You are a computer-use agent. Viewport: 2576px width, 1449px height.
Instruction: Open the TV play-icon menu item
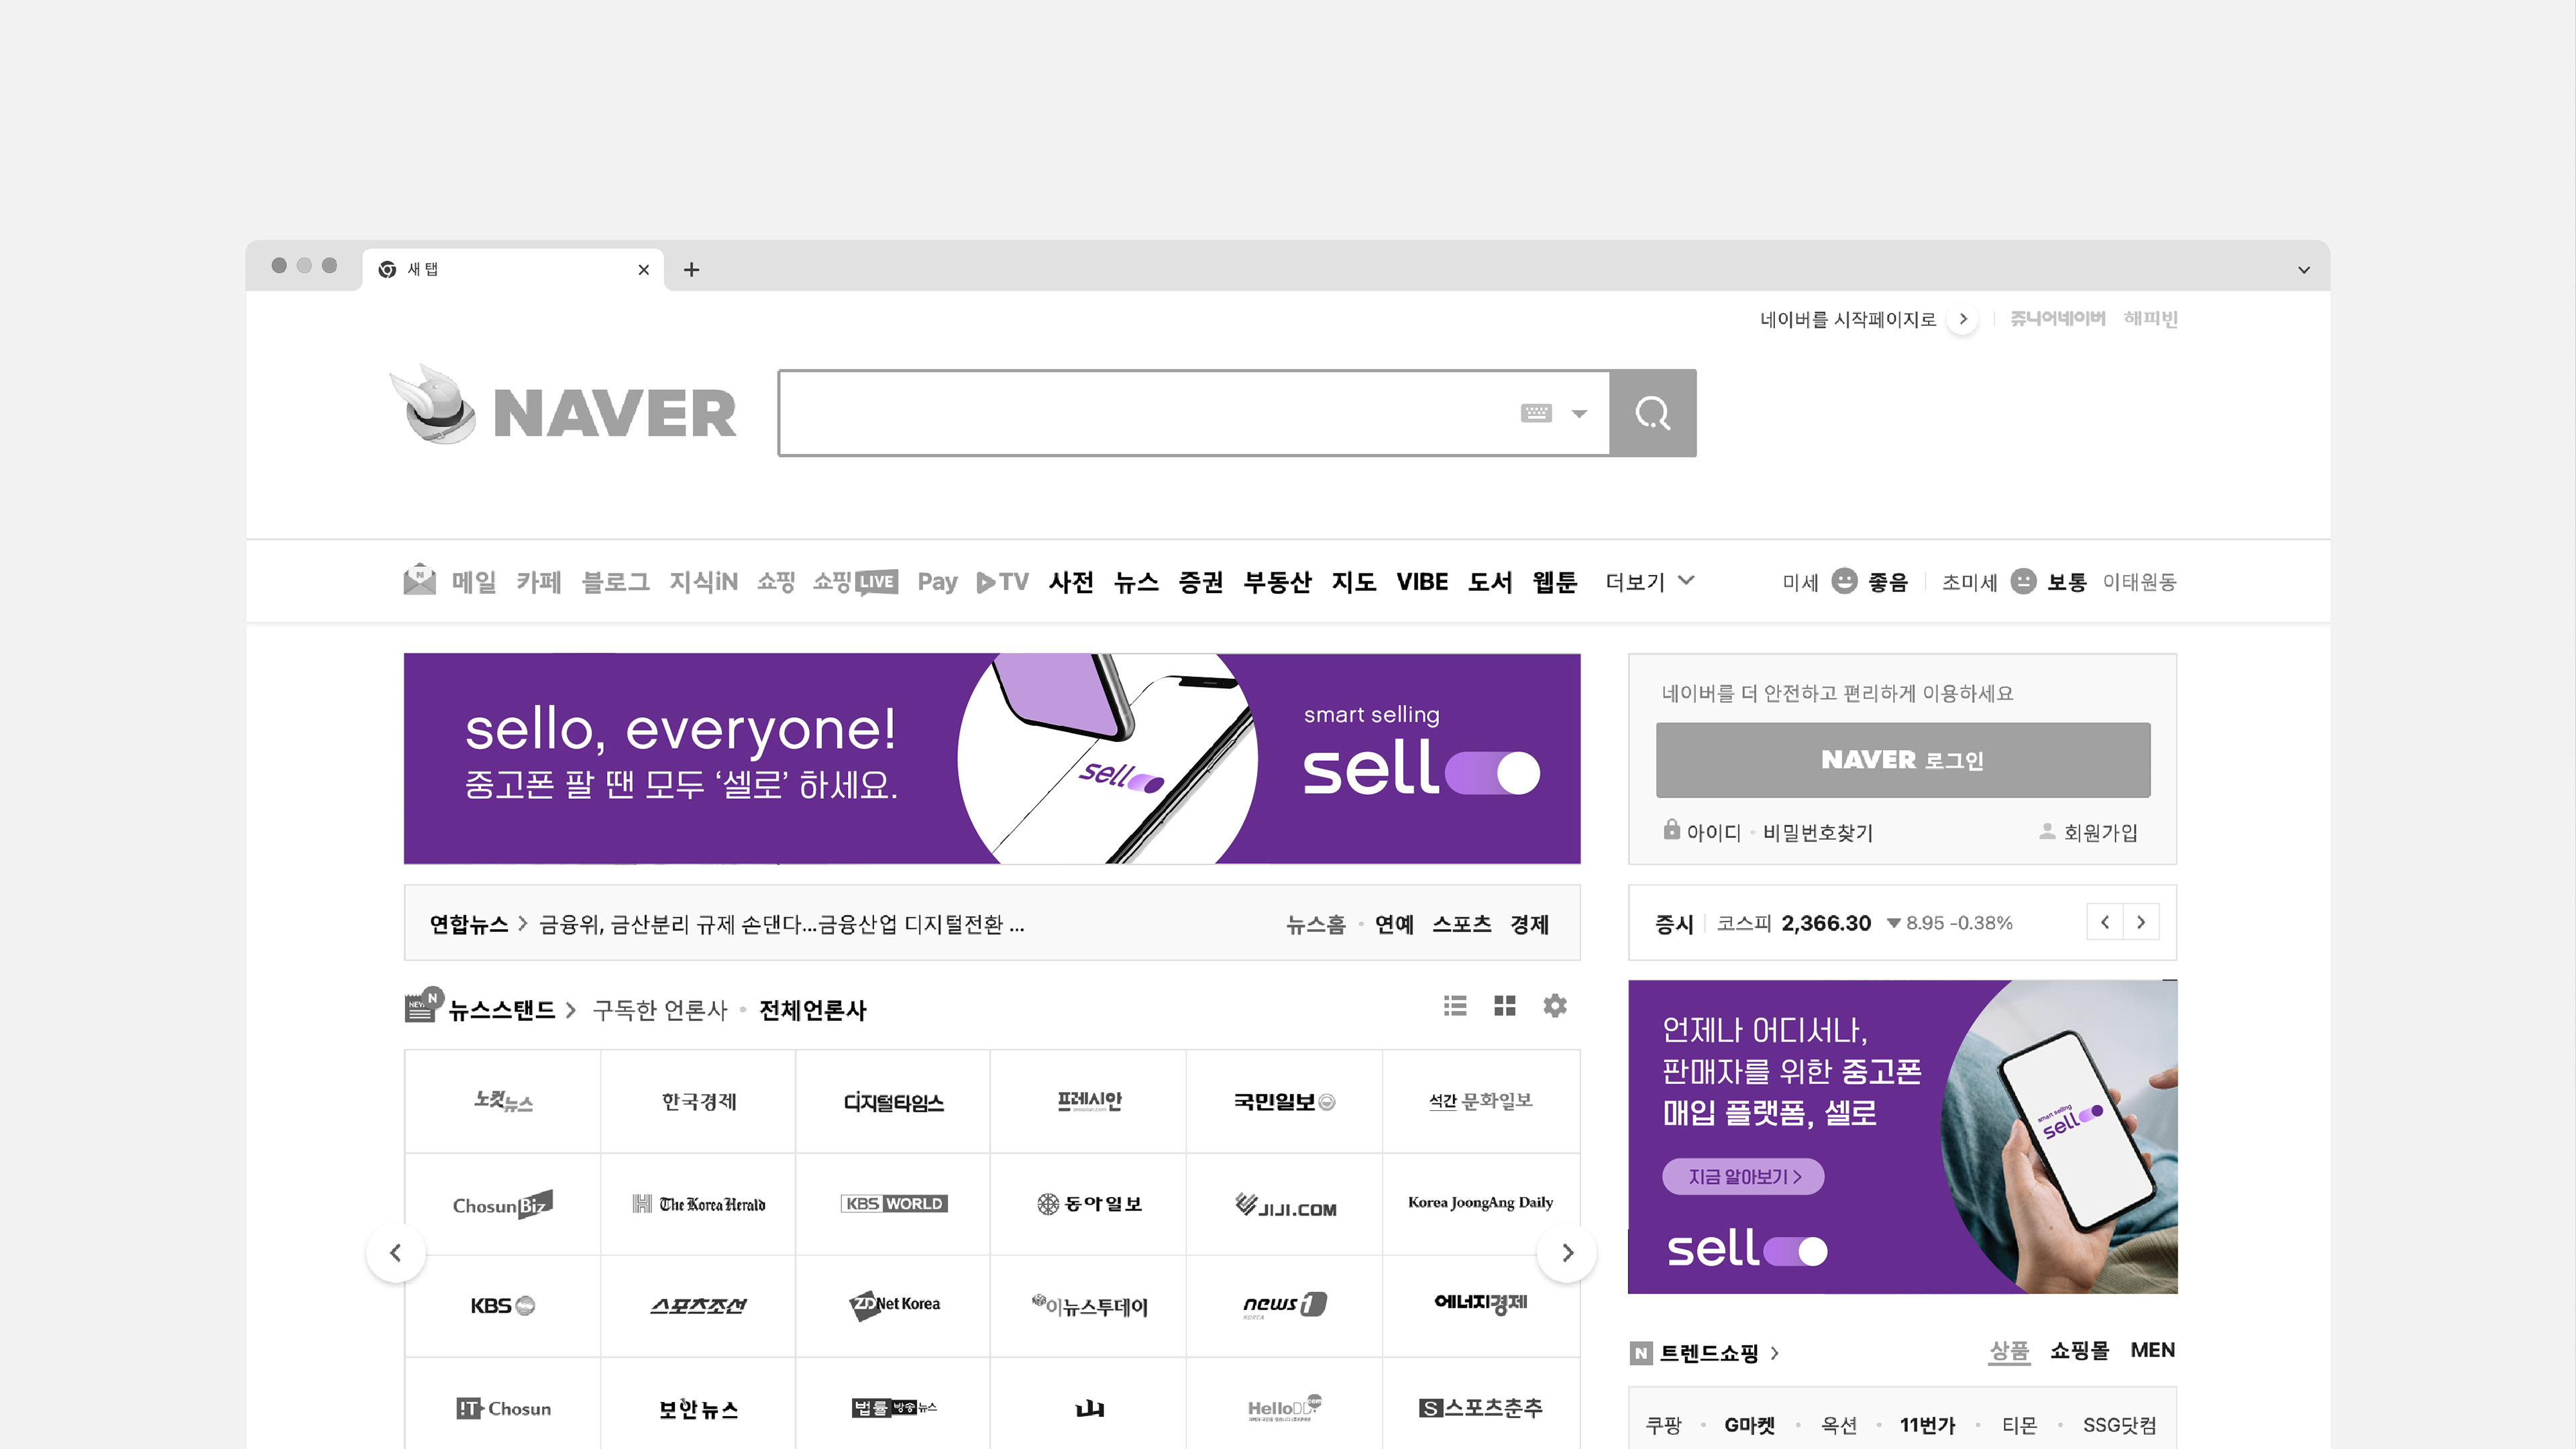click(1002, 582)
